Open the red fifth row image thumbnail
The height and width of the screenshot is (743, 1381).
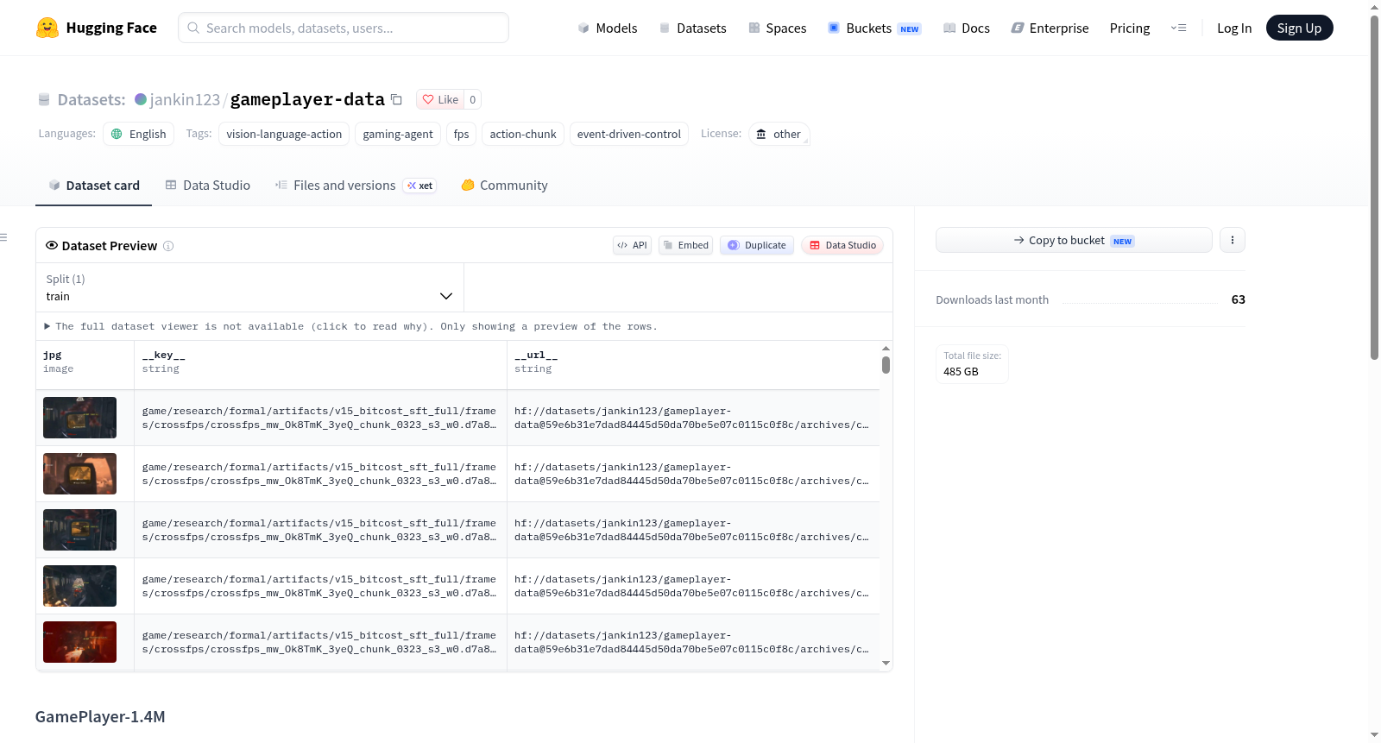[x=79, y=642]
